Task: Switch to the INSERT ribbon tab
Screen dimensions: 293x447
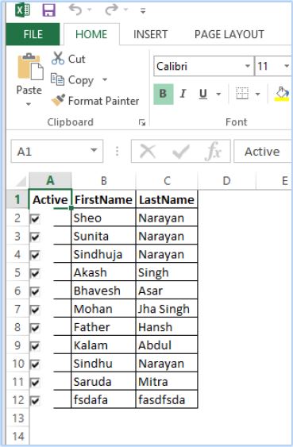Action: tap(150, 34)
